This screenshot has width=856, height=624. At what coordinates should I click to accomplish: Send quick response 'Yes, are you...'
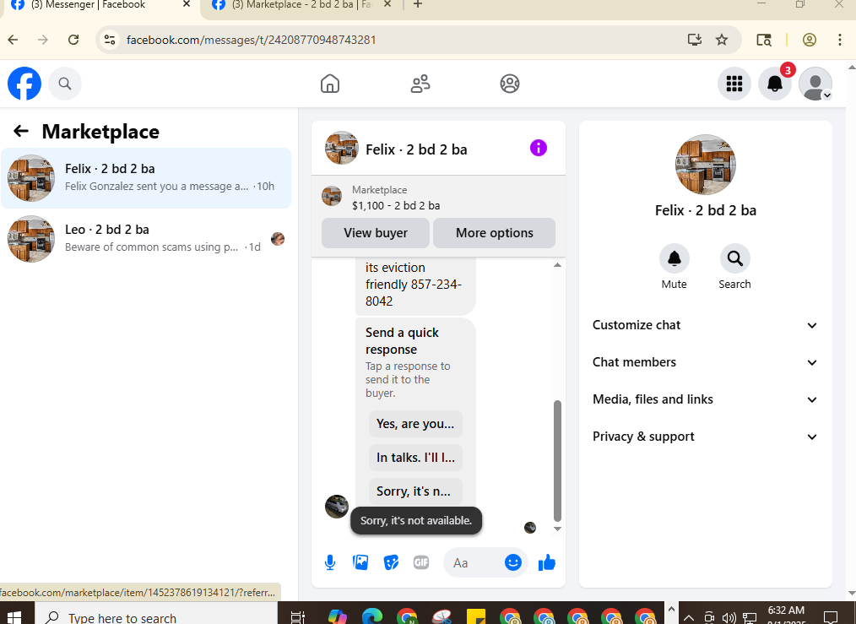coord(415,424)
